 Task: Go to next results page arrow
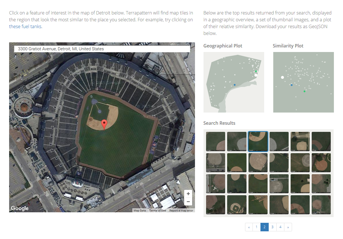tap(288, 227)
